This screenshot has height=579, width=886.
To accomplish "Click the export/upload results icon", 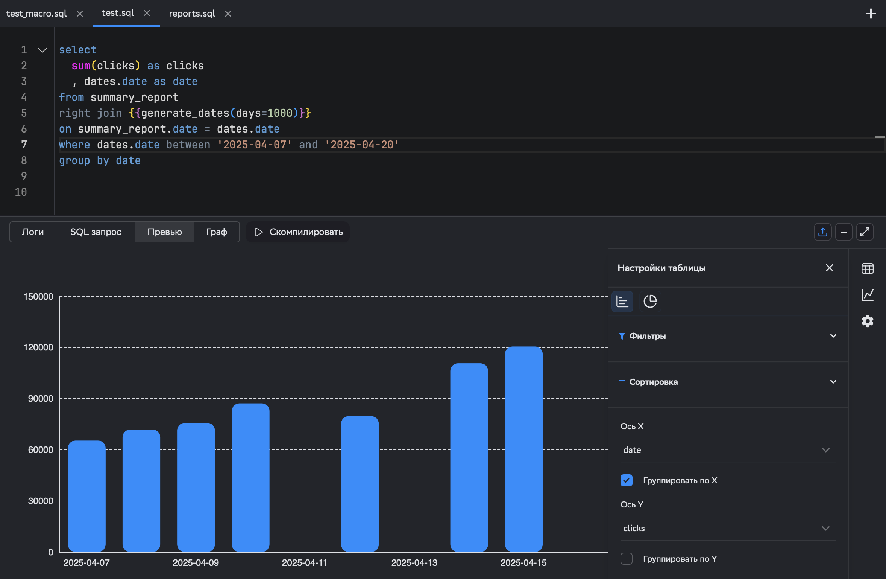I will click(822, 232).
